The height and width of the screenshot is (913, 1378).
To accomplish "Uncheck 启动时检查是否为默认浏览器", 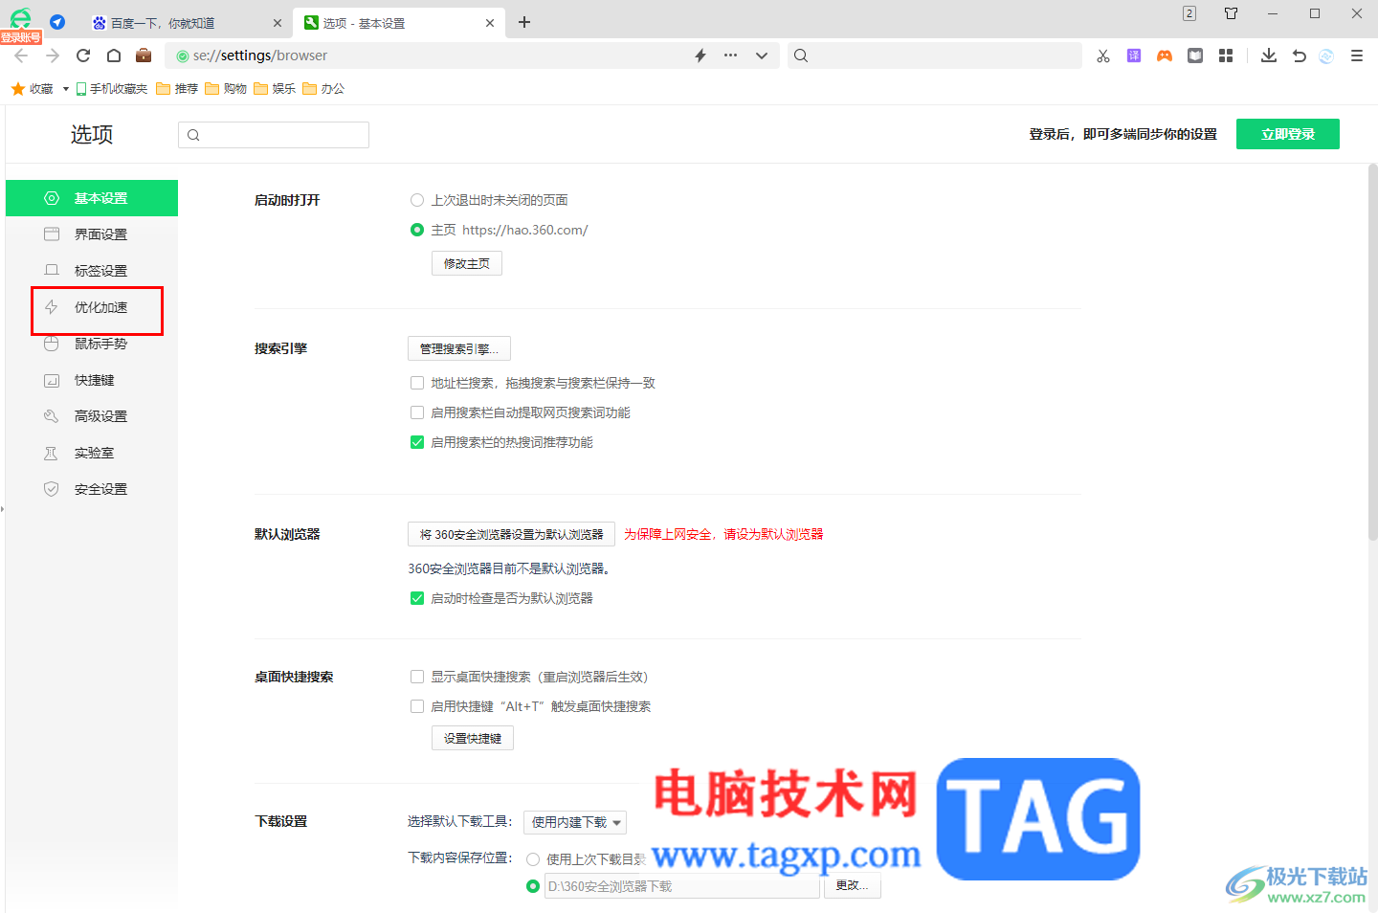I will [417, 598].
